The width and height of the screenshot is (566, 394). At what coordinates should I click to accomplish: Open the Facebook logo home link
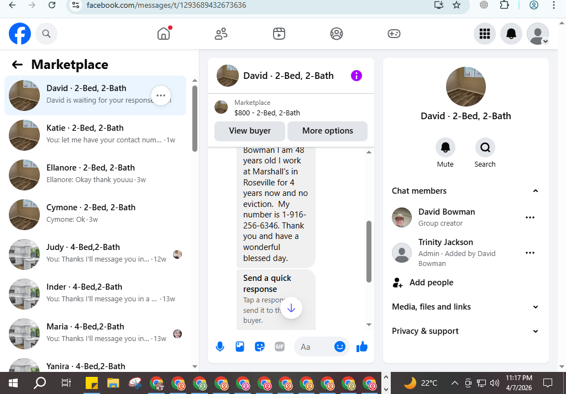20,34
